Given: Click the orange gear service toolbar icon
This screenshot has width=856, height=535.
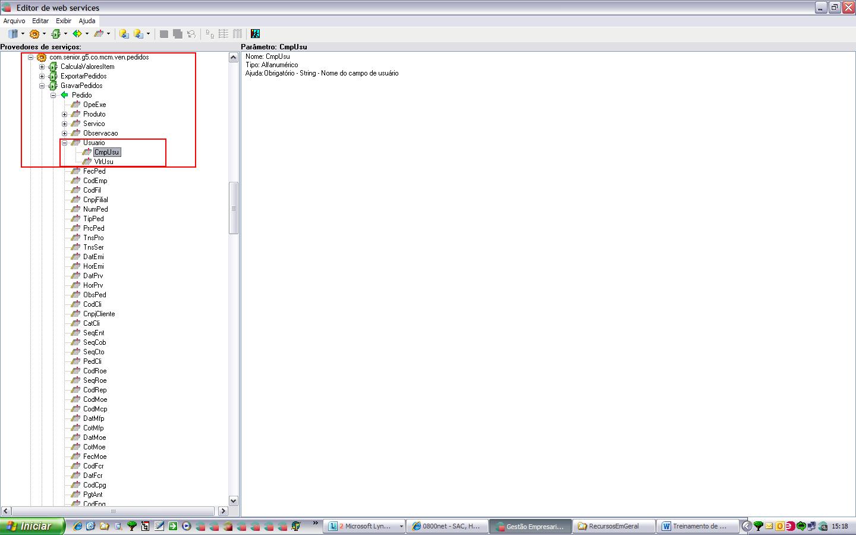Looking at the screenshot, I should tap(34, 34).
